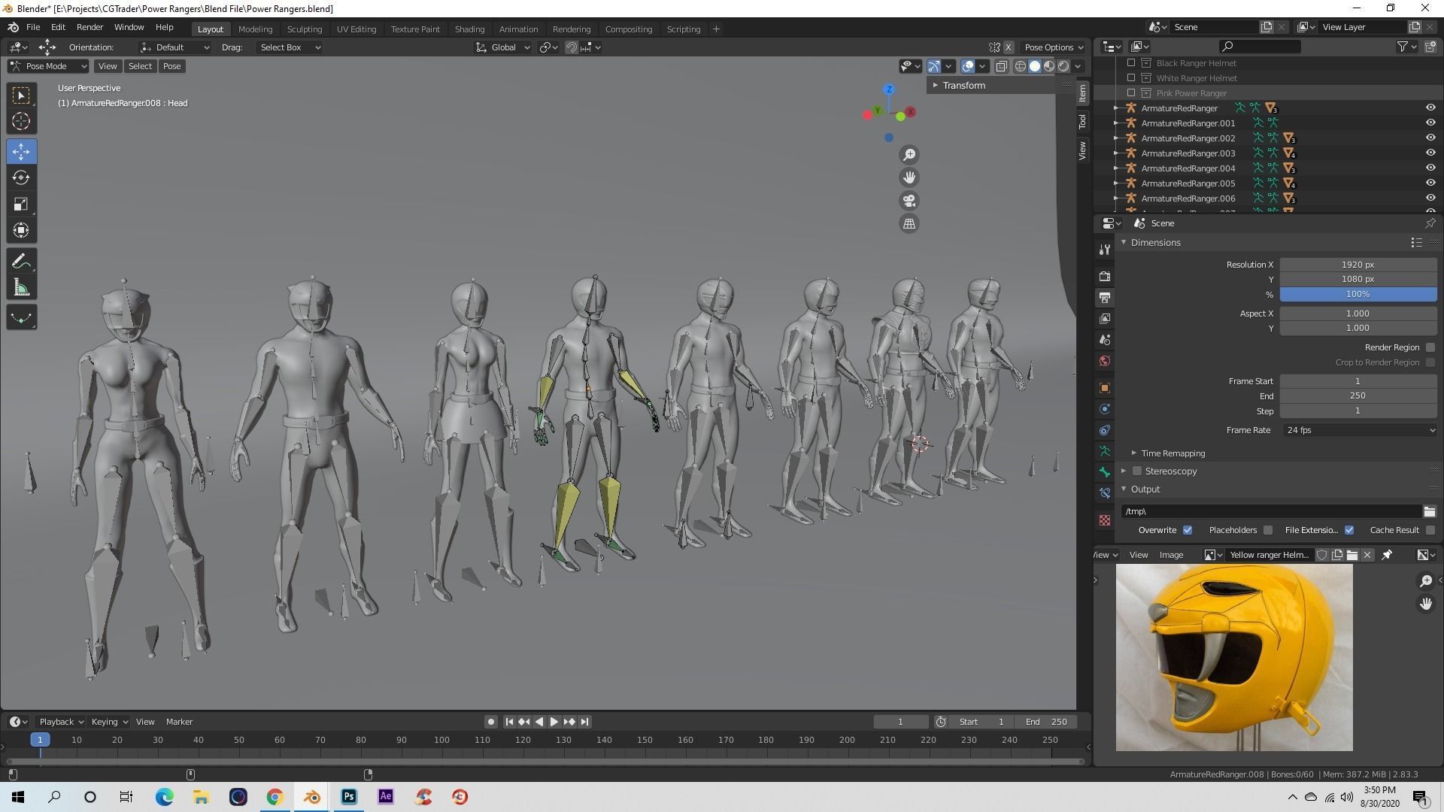Uncheck File Extensions in Output settings
The width and height of the screenshot is (1444, 812).
(x=1348, y=530)
